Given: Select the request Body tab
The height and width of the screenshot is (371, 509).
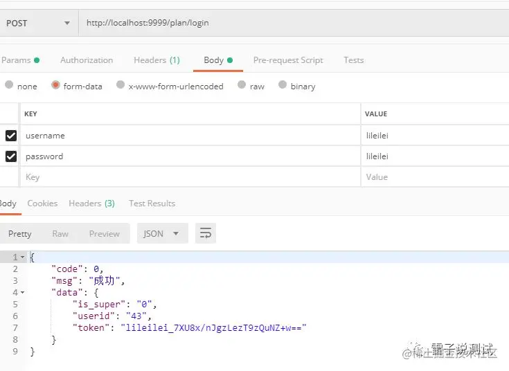Looking at the screenshot, I should [x=218, y=60].
